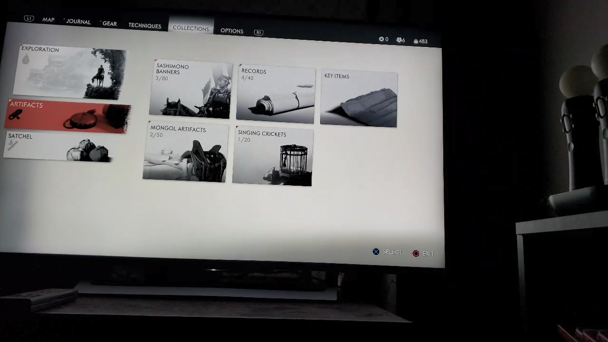
Task: Open the Key Items card
Action: pos(359,99)
